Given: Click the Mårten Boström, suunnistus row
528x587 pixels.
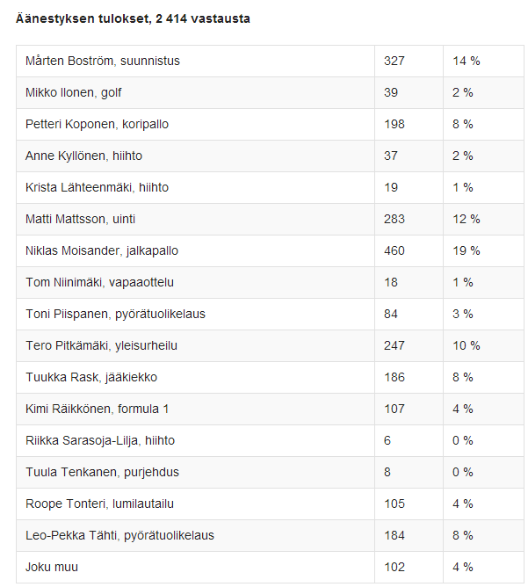Looking at the screenshot, I should click(270, 61).
